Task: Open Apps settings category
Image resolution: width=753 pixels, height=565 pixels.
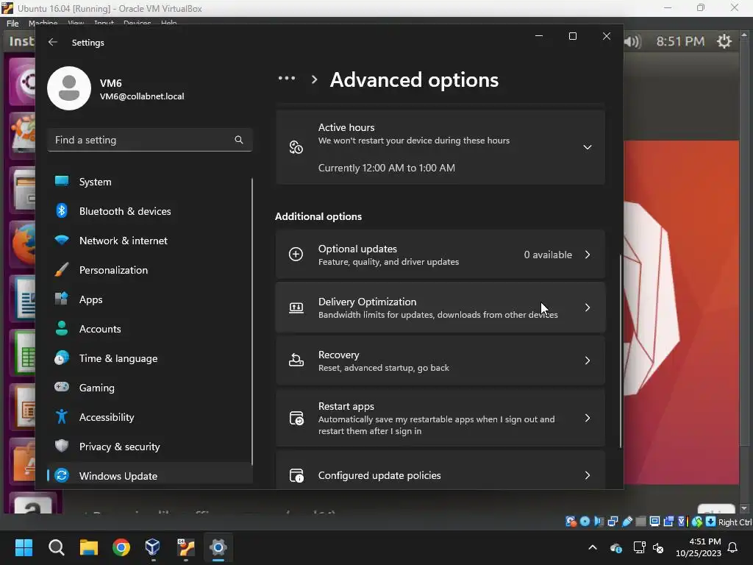Action: (150, 299)
